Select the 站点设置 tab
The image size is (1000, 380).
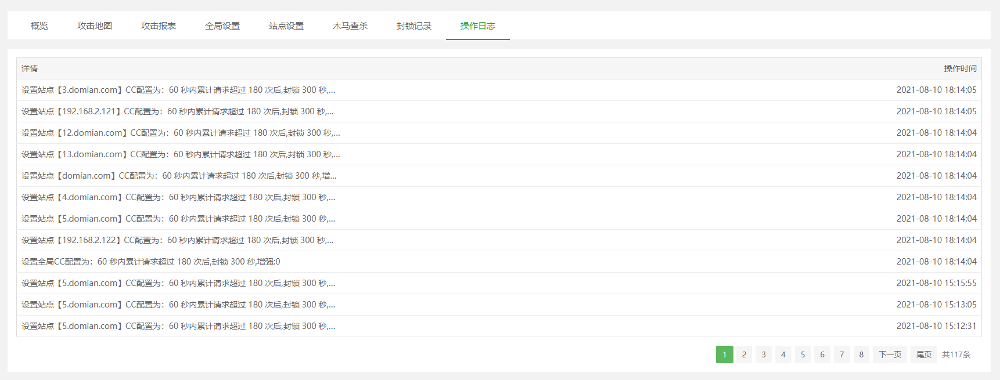pos(286,26)
